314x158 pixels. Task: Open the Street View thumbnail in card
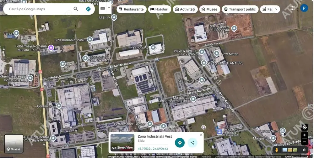[122, 143]
